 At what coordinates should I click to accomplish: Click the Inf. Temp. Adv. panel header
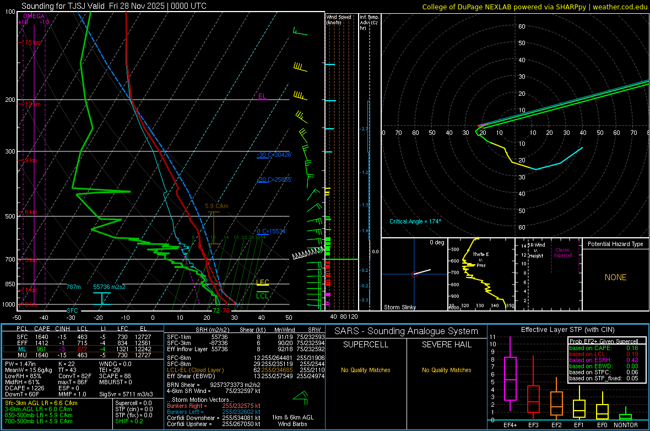[369, 23]
